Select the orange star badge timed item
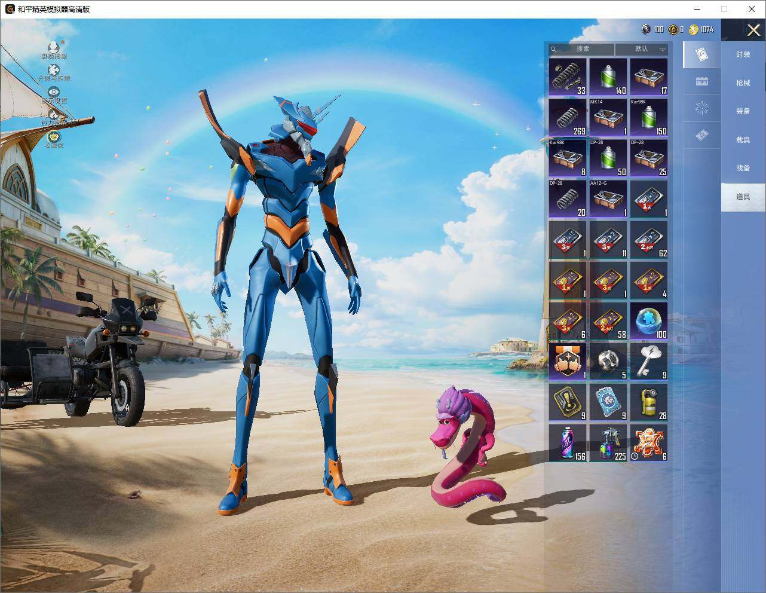 (649, 442)
